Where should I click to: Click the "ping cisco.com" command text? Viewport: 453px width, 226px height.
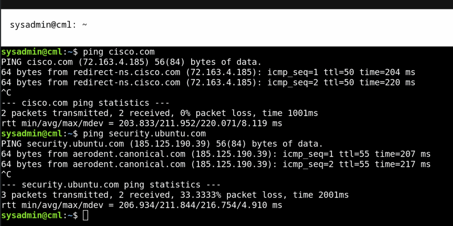tap(119, 51)
